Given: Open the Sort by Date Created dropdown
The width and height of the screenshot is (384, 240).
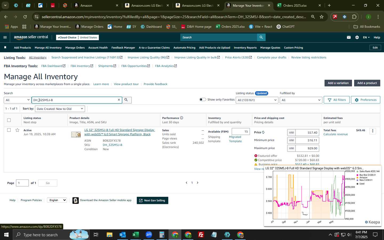Looking at the screenshot, I should pos(60,109).
